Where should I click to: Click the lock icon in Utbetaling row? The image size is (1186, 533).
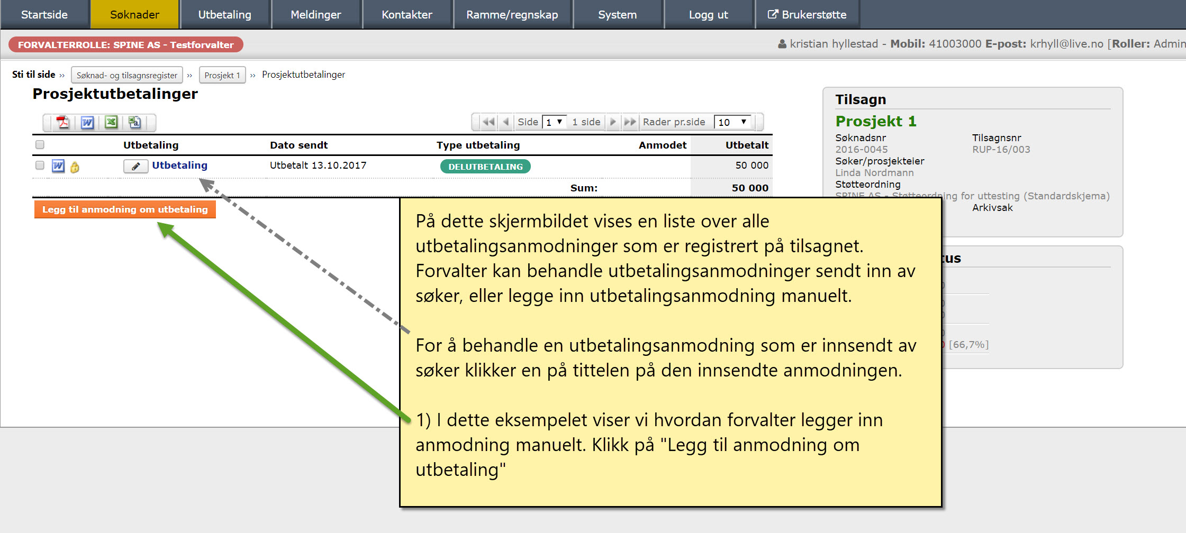(75, 167)
